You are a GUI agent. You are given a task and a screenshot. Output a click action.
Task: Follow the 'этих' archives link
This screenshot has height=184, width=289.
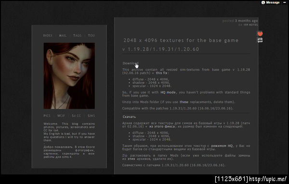(131, 159)
